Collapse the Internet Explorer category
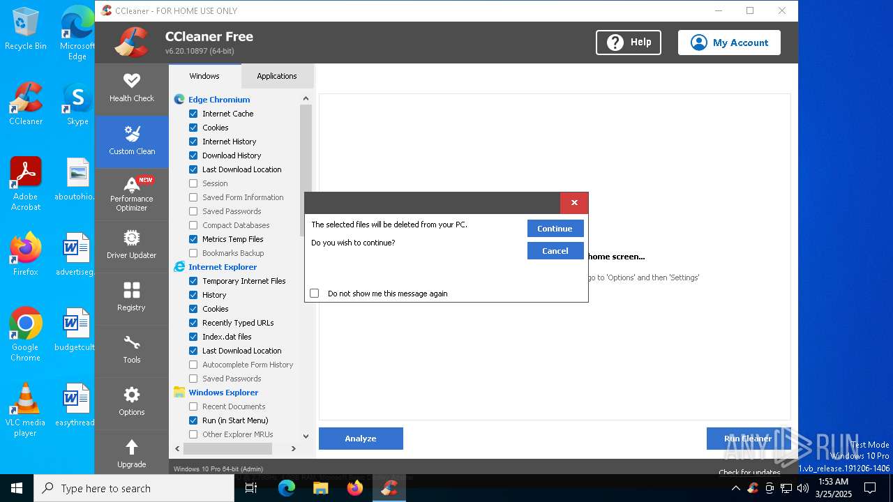The image size is (893, 502). [x=223, y=267]
